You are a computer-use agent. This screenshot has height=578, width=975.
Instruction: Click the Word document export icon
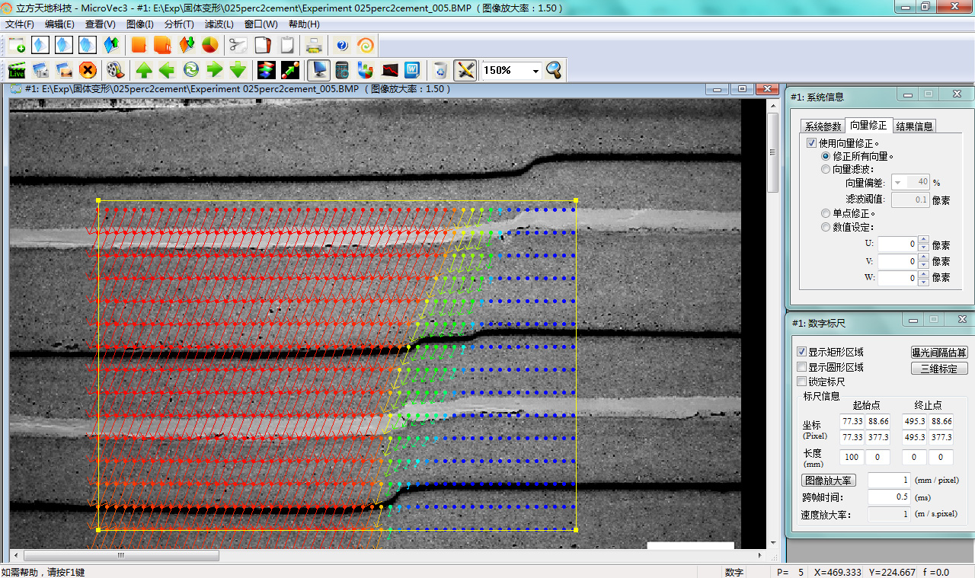point(413,70)
